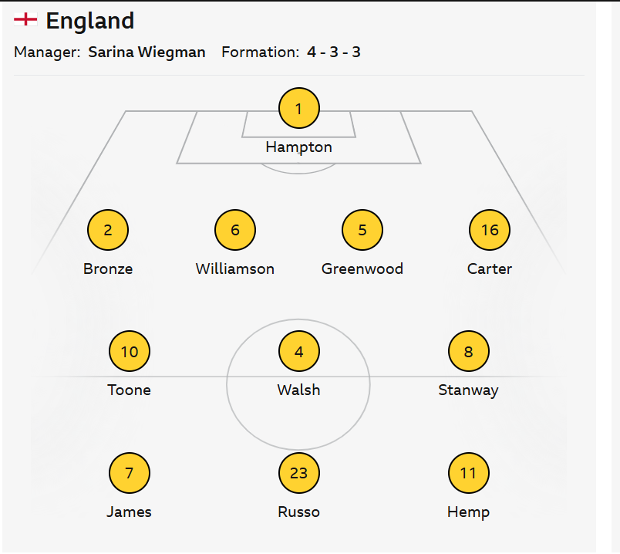This screenshot has width=620, height=554.
Task: Click the 4 - 3 - 3 formation text
Action: (x=334, y=52)
